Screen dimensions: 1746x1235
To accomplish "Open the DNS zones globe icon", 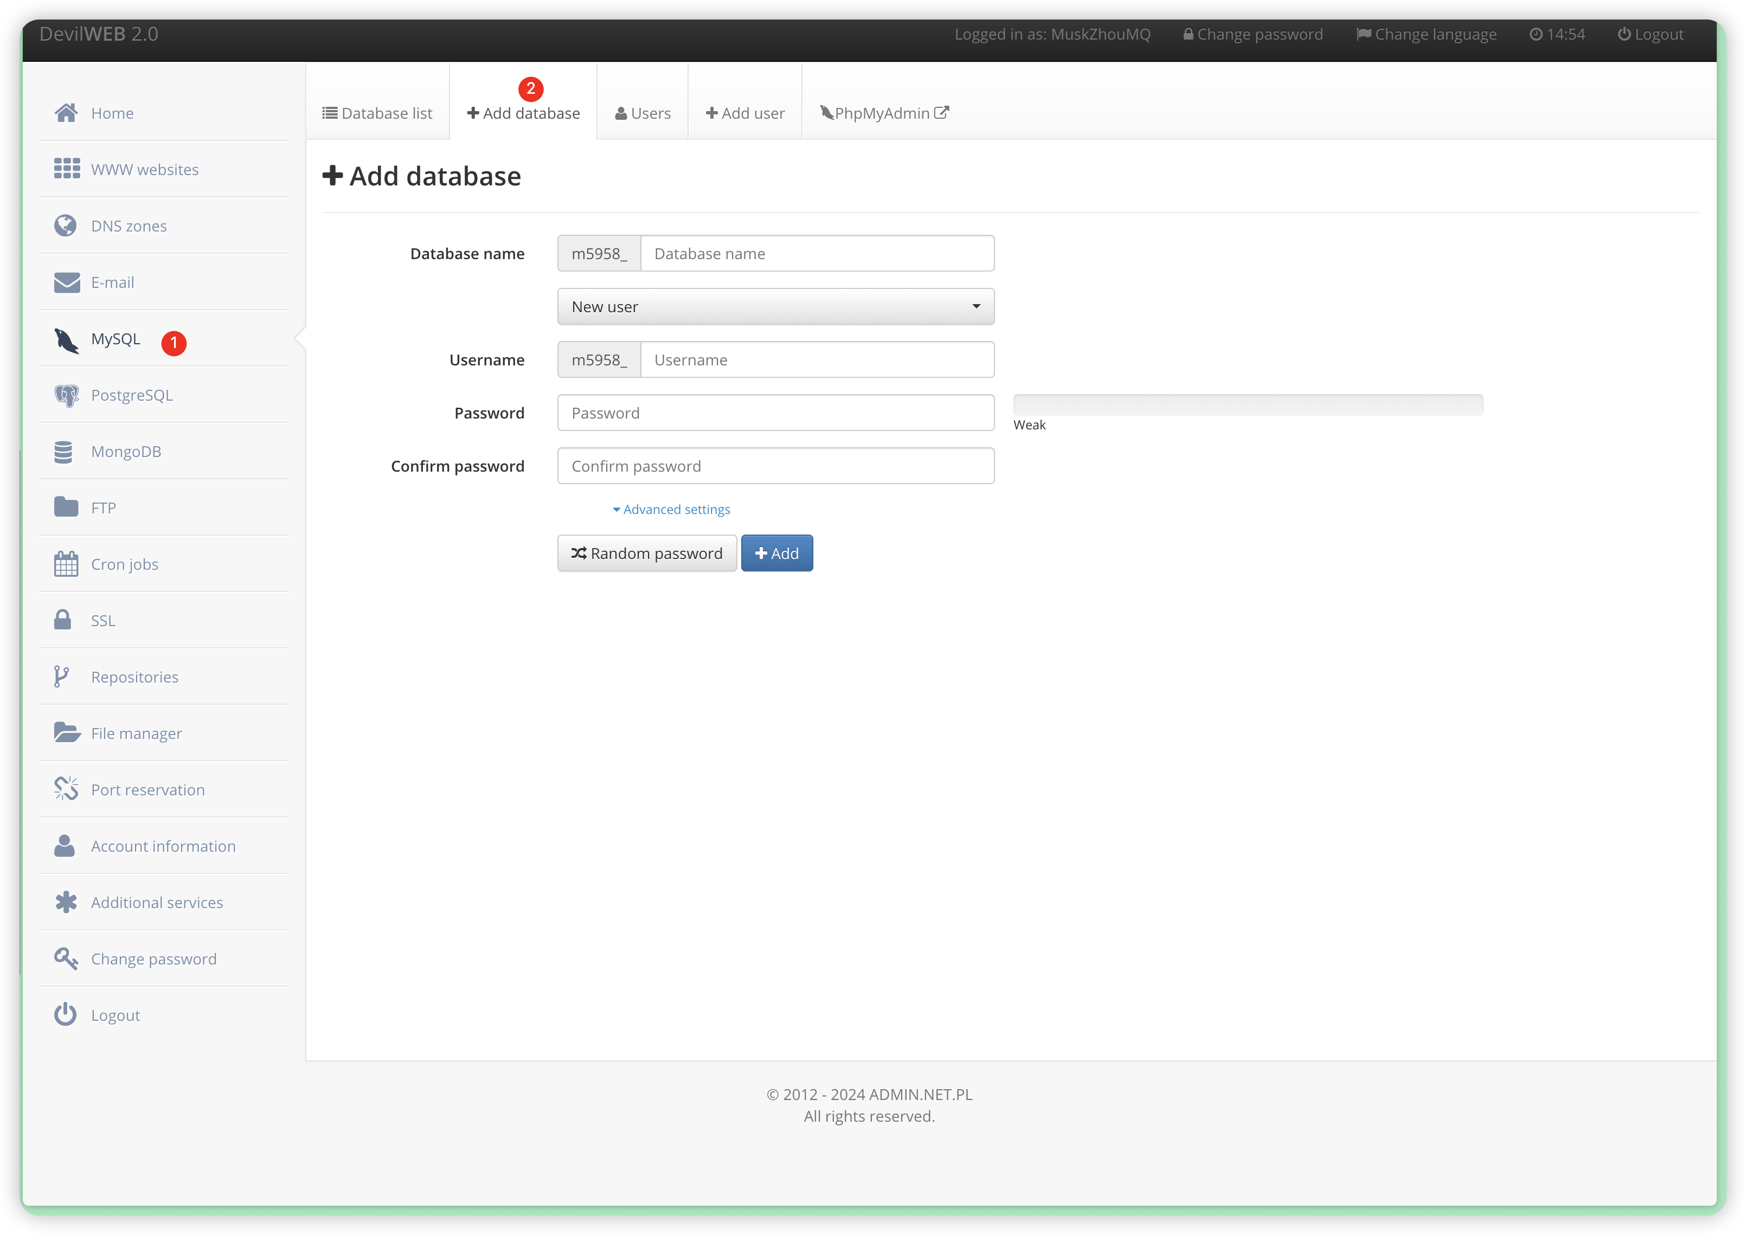I will (66, 226).
